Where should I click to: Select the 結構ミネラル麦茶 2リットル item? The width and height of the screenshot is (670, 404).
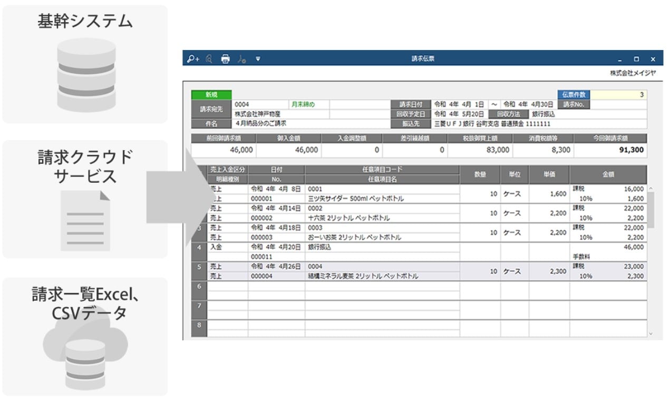(x=363, y=276)
